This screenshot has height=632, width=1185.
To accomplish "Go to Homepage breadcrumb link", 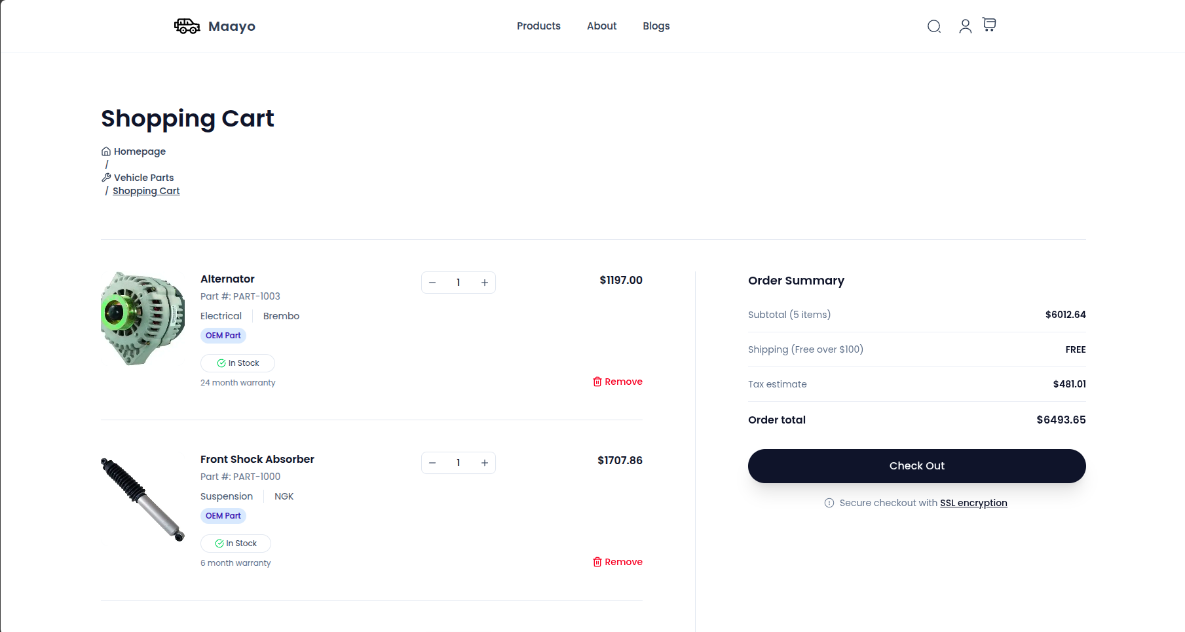I will 140,151.
